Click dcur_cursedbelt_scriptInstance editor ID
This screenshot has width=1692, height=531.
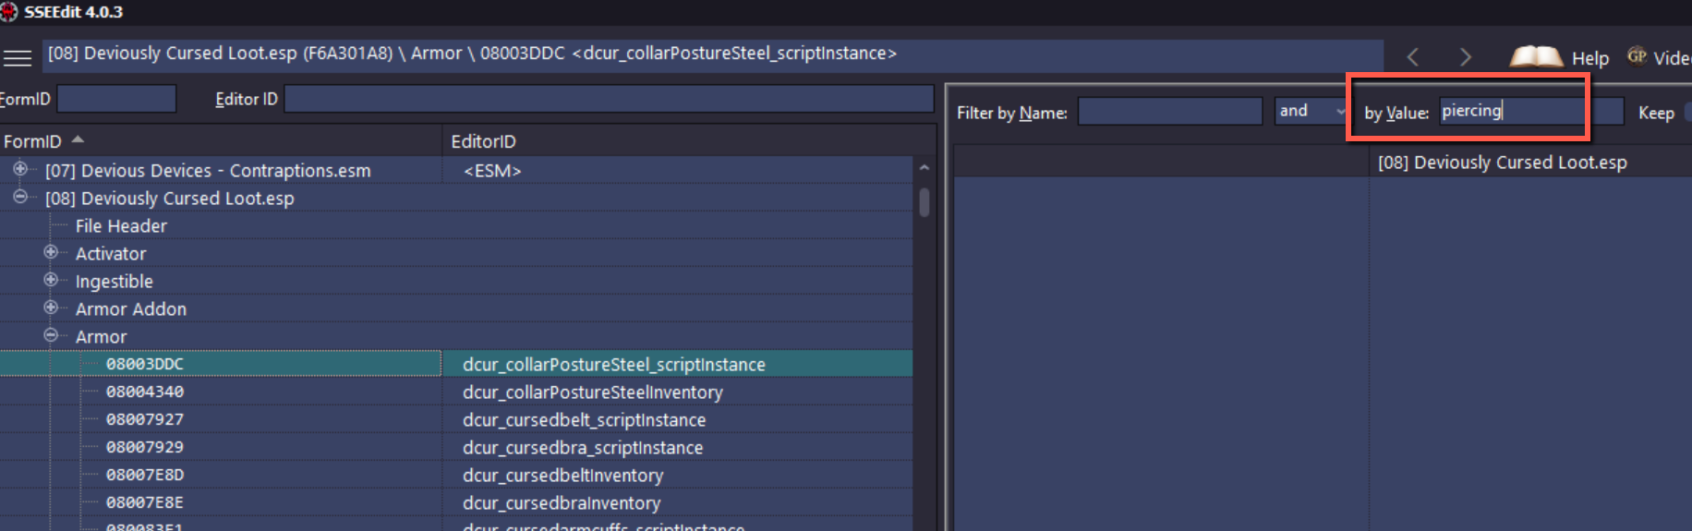[x=585, y=420]
